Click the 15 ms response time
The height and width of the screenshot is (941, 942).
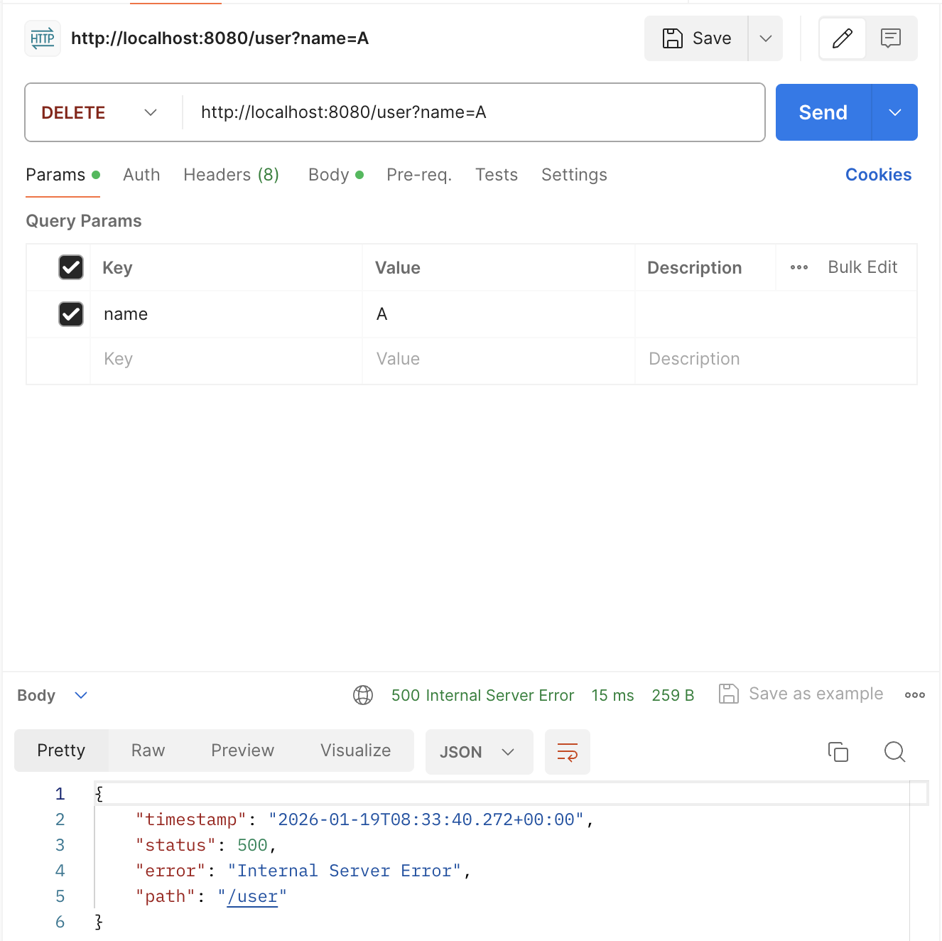pyautogui.click(x=612, y=695)
